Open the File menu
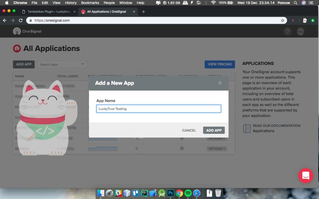319x199 pixels. pyautogui.click(x=34, y=2)
